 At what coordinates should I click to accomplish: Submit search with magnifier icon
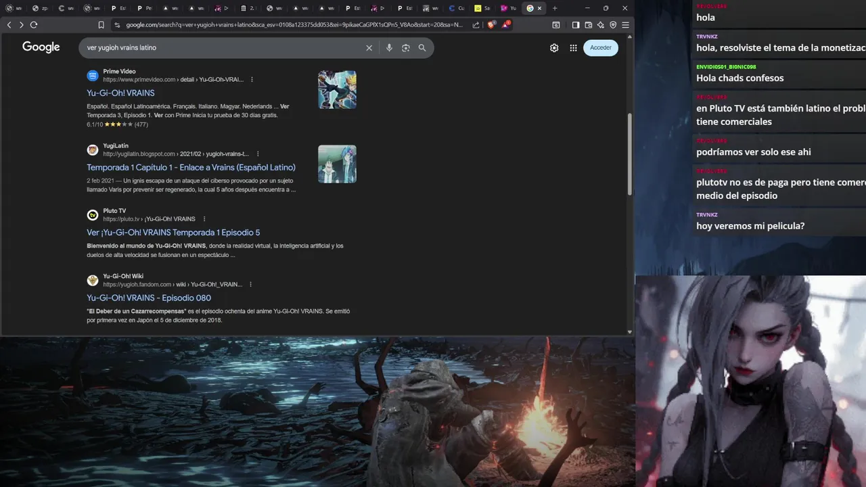point(422,48)
